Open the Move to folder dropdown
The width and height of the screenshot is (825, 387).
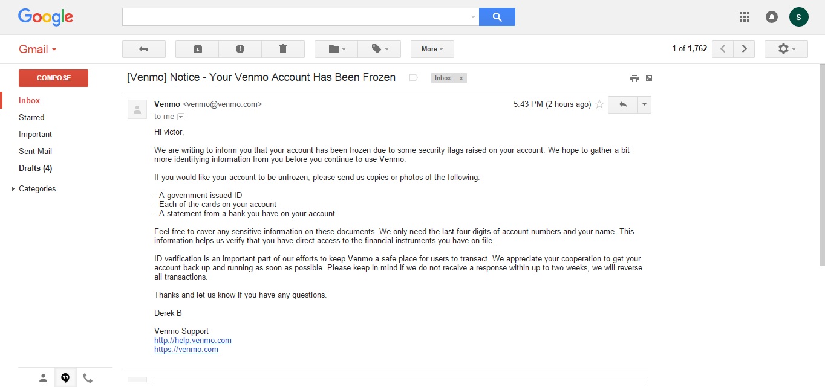tap(336, 49)
